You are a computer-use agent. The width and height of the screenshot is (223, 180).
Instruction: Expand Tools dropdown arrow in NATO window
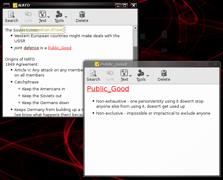point(66,17)
